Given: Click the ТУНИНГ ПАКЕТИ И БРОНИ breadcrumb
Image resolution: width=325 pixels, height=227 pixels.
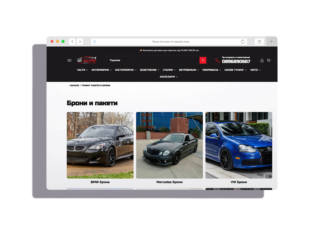Looking at the screenshot, I should tap(96, 85).
